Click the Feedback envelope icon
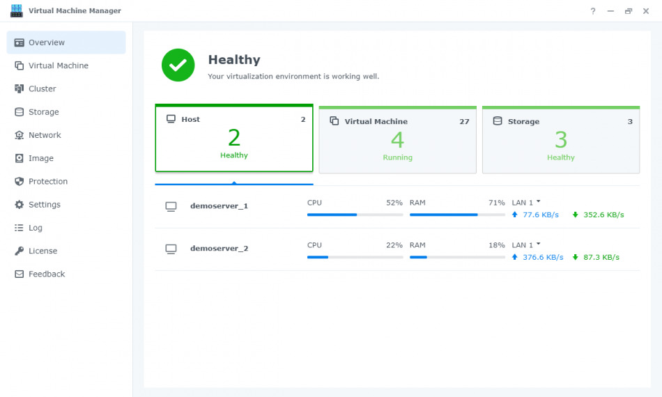Image resolution: width=662 pixels, height=397 pixels. point(20,274)
